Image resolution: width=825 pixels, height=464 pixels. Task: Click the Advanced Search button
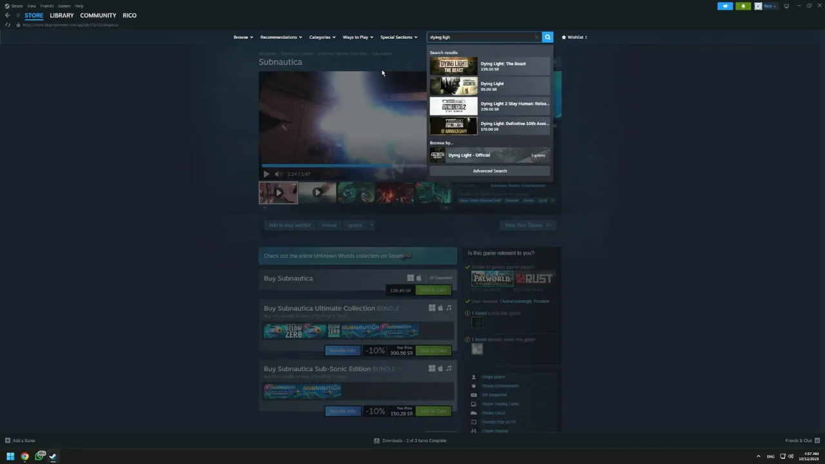point(490,171)
